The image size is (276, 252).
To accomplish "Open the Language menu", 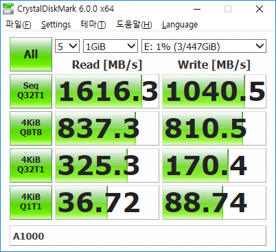I will coord(180,25).
